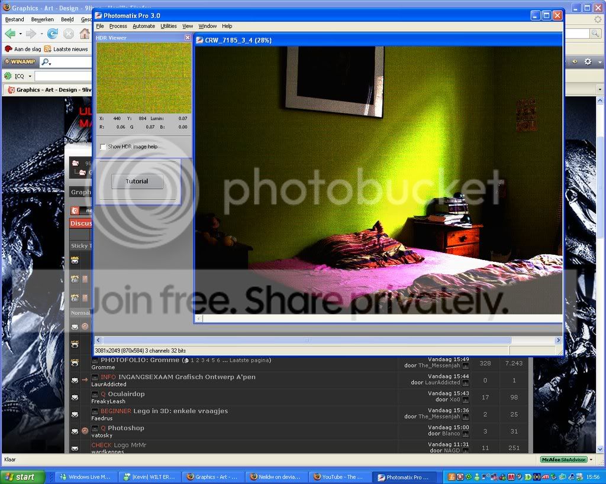Click McAfee SiteAdvisor status bar button
The image size is (606, 484).
pyautogui.click(x=563, y=460)
